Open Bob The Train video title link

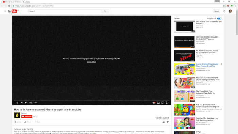[x=207, y=106]
